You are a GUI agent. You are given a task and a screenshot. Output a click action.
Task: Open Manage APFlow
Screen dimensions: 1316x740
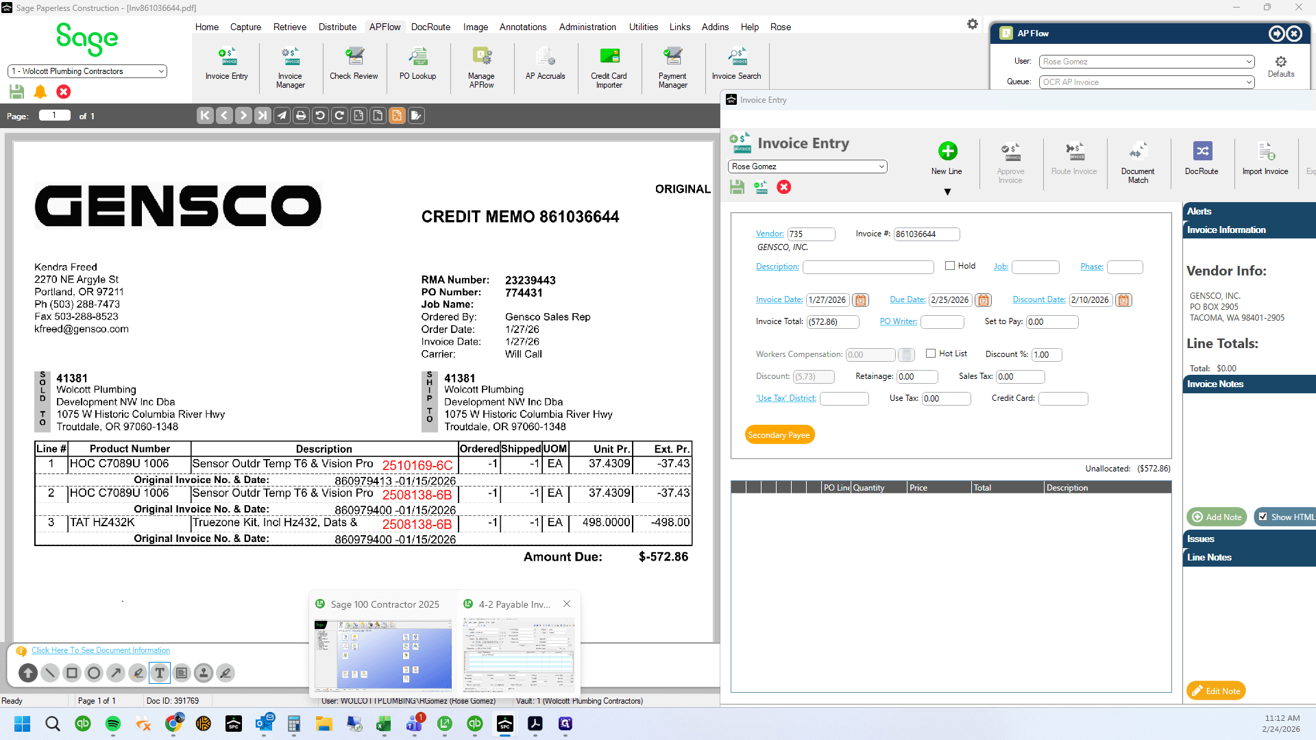481,68
